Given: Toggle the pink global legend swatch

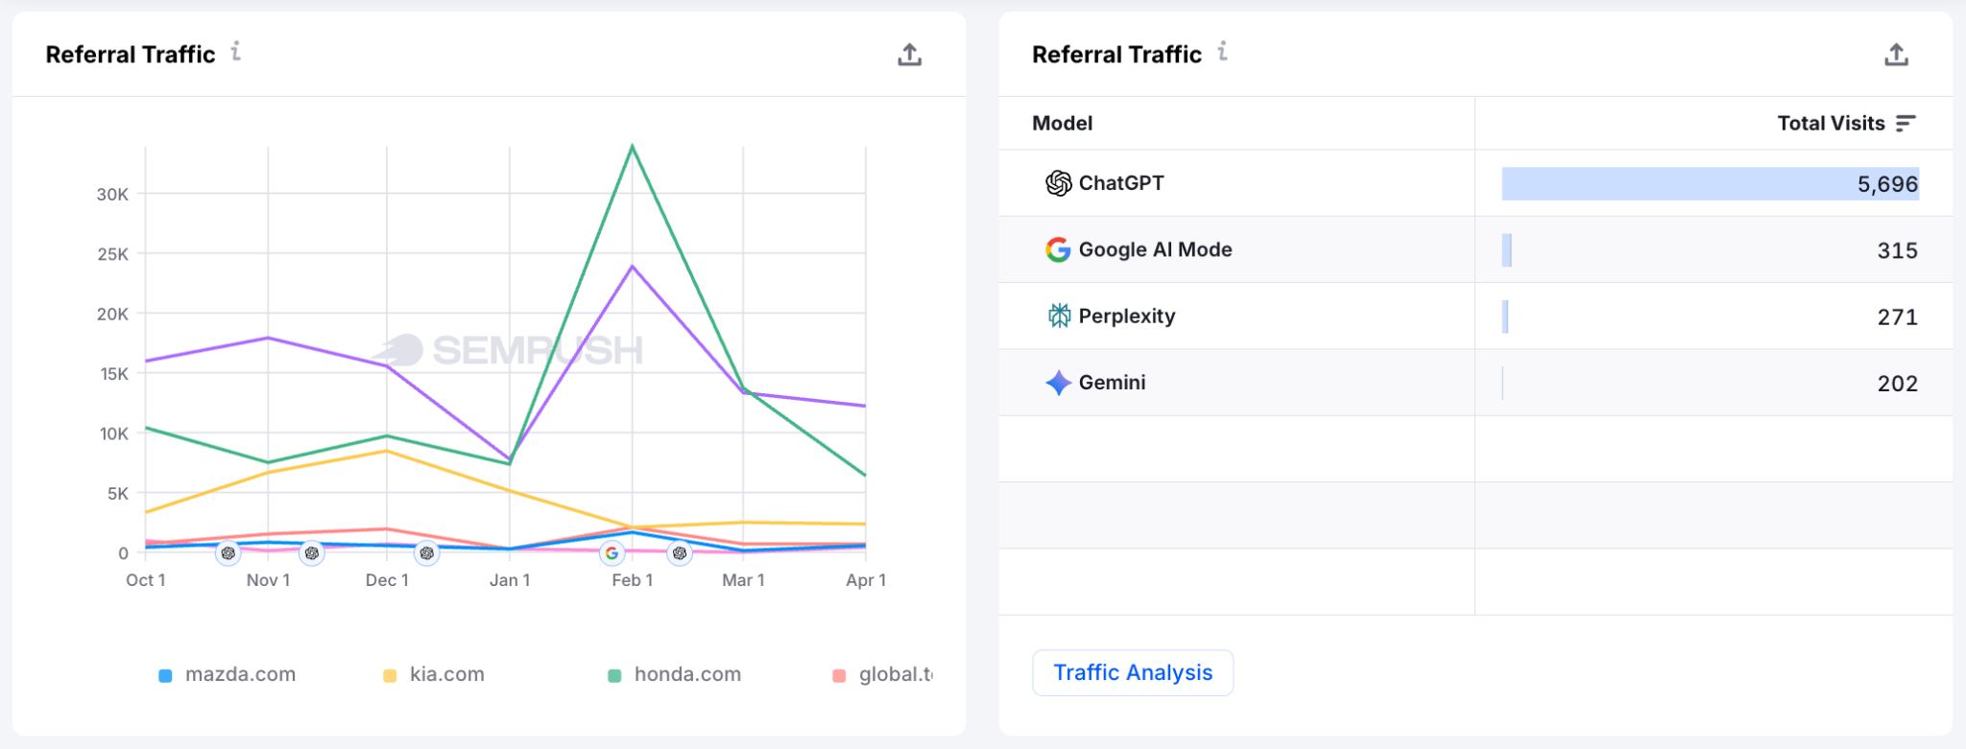Looking at the screenshot, I should pos(839,676).
